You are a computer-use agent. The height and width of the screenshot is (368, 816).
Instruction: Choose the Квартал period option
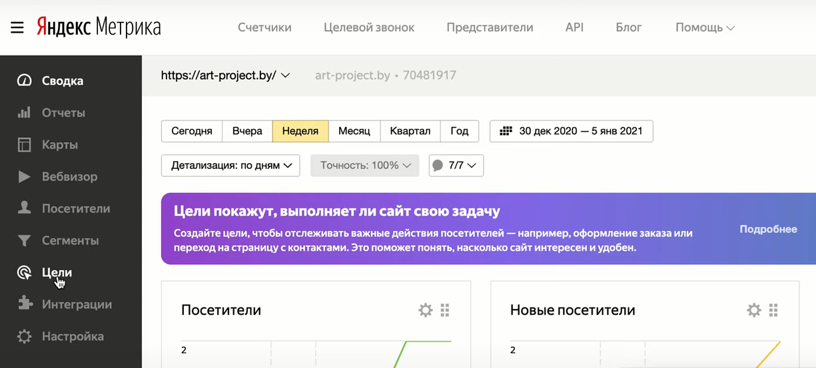tap(410, 131)
